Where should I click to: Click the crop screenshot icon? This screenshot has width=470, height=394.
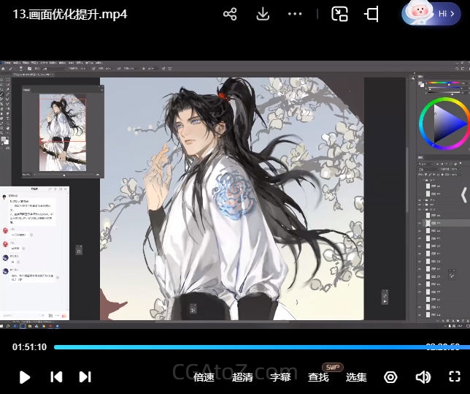click(372, 14)
